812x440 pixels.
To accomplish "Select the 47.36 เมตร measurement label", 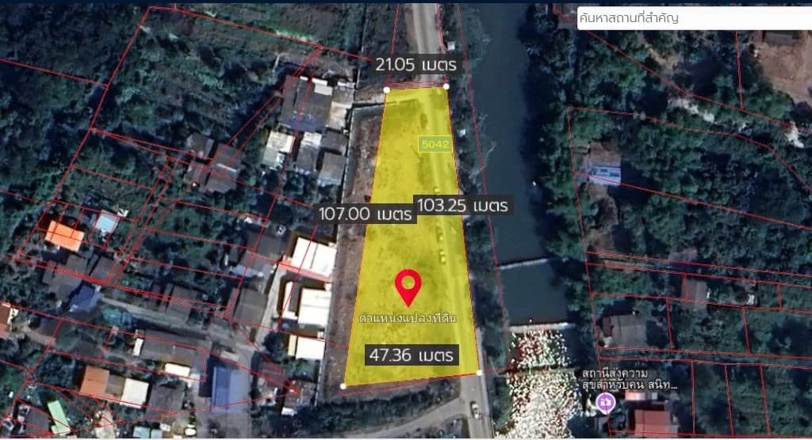I will click(x=412, y=354).
